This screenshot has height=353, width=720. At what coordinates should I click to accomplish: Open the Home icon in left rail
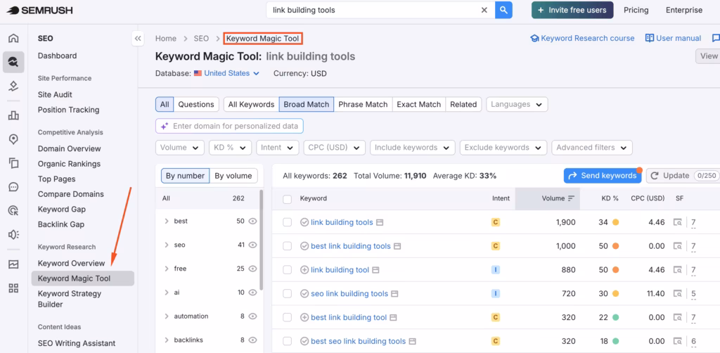pos(14,38)
